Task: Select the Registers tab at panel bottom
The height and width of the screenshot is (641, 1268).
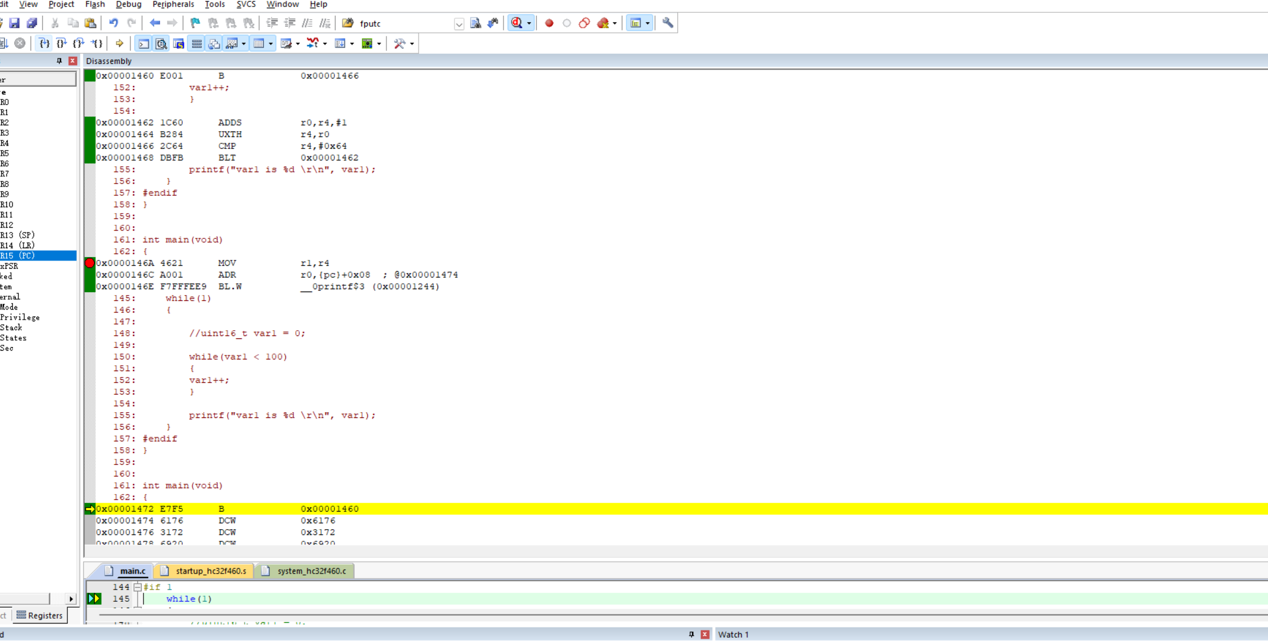Action: click(x=39, y=615)
